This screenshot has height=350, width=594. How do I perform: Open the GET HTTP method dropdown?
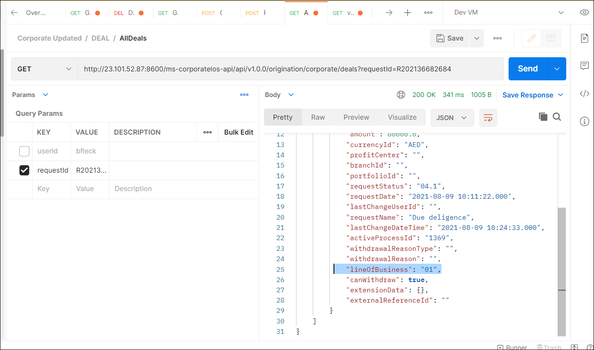(44, 69)
